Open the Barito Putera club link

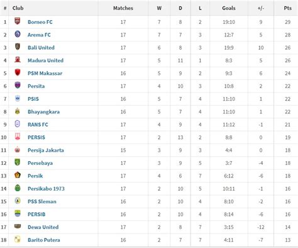(44, 240)
